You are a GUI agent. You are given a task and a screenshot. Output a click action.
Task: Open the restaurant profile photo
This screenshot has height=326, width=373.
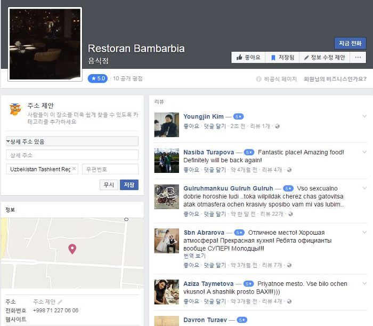coord(45,44)
